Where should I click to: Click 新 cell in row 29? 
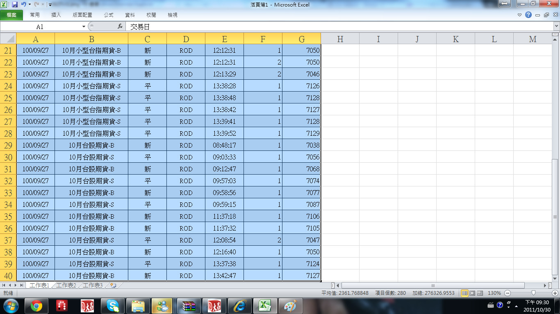click(148, 145)
